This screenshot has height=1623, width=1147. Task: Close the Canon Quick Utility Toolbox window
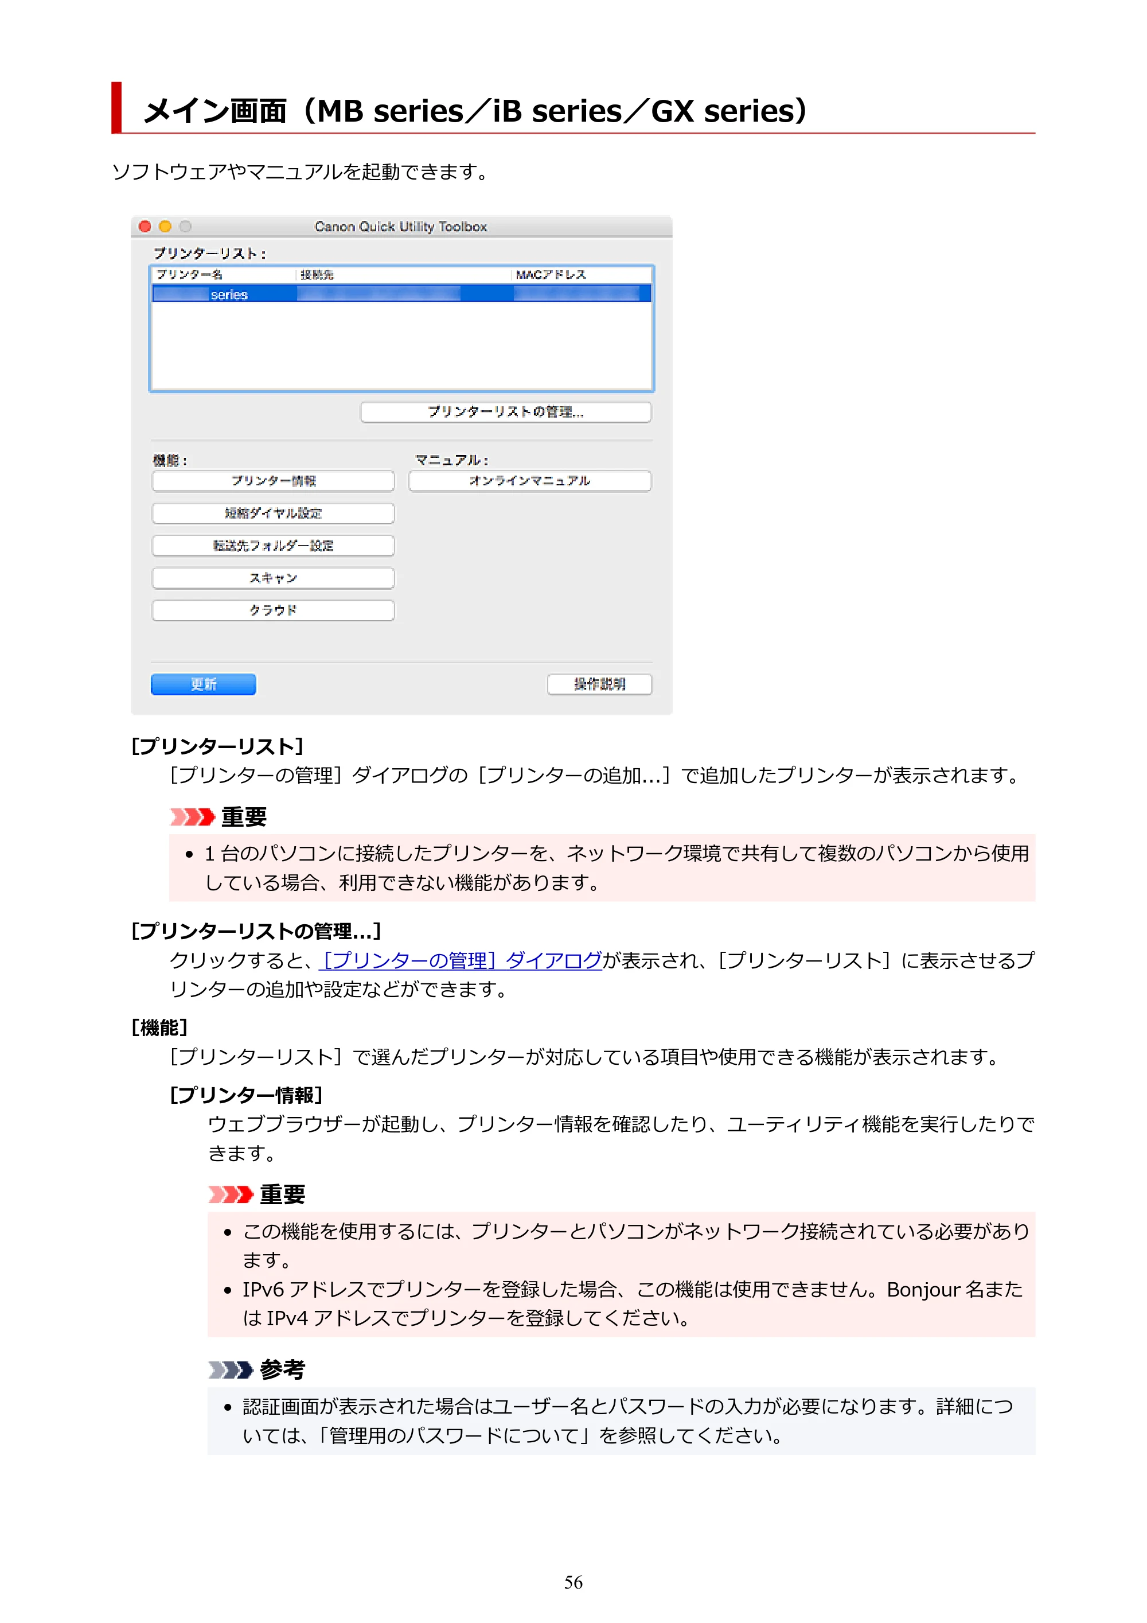145,226
